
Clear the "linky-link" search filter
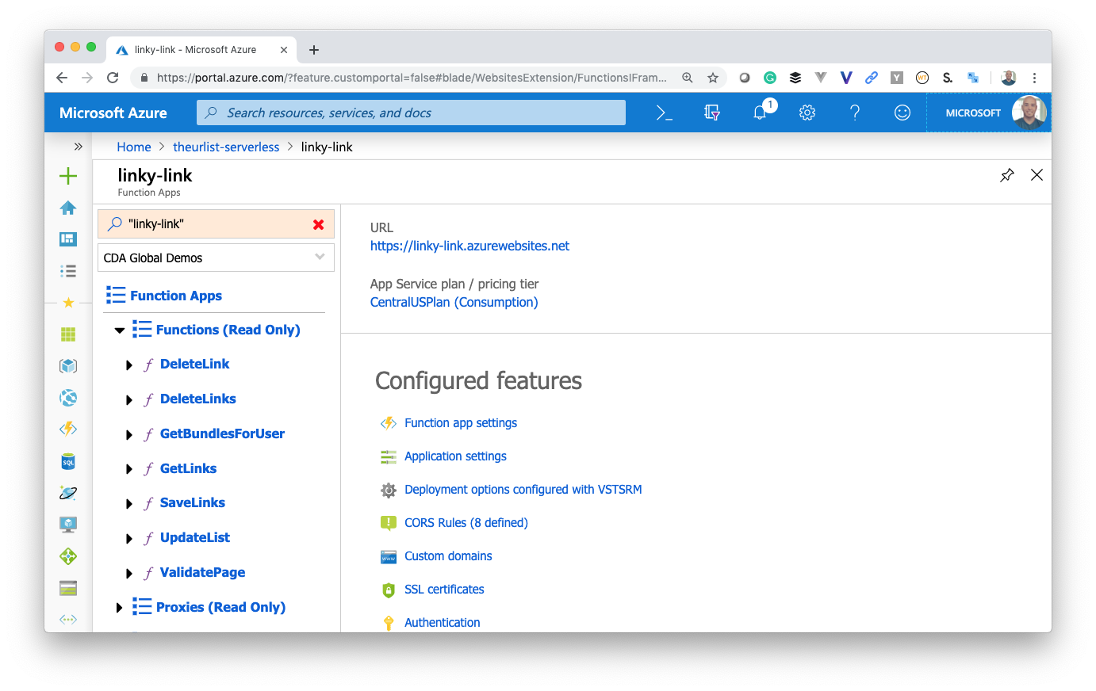(318, 224)
